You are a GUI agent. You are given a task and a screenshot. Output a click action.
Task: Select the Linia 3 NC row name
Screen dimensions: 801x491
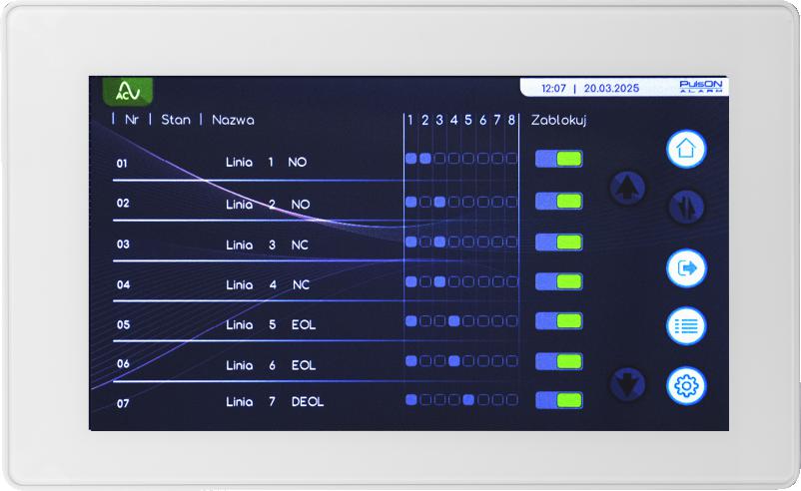[267, 245]
